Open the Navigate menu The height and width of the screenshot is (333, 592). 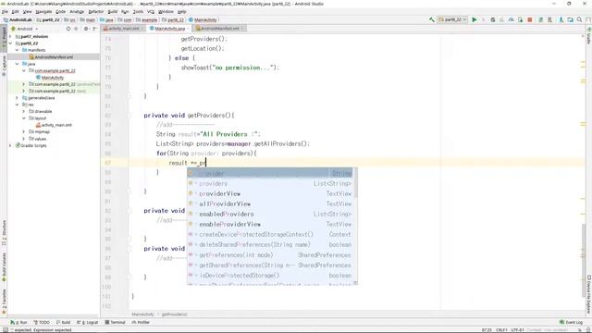pyautogui.click(x=43, y=12)
